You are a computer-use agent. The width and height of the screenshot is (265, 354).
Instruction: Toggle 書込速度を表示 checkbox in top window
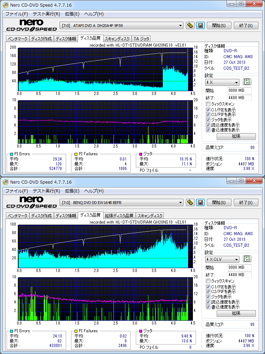point(208,130)
